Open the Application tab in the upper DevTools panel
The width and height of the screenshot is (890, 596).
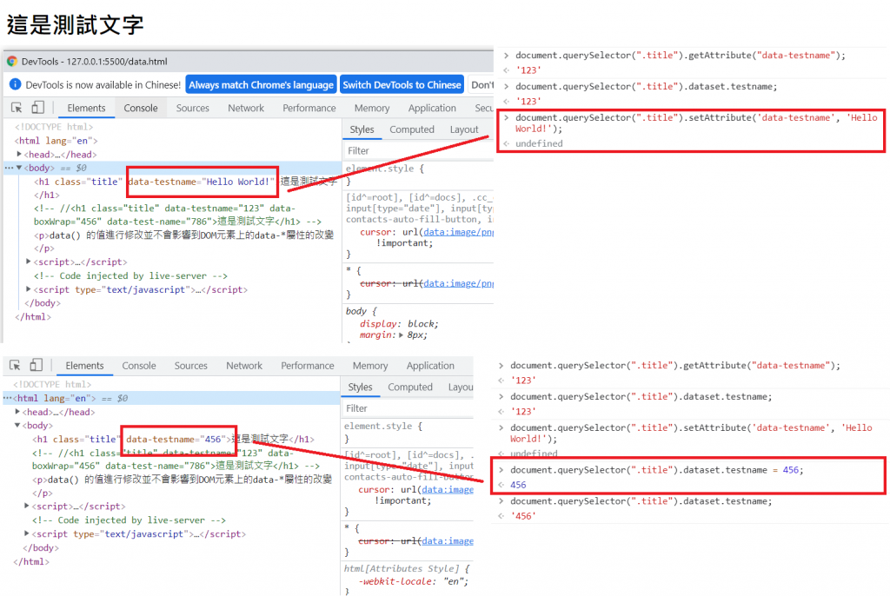pyautogui.click(x=432, y=108)
